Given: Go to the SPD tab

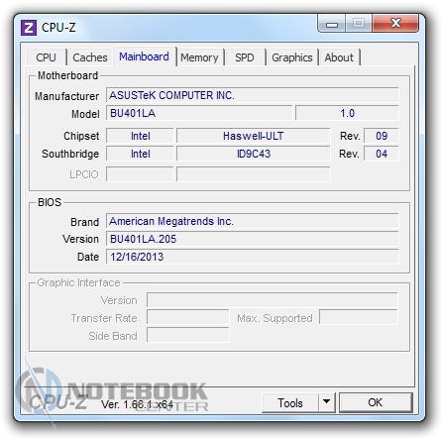Looking at the screenshot, I should pos(245,57).
